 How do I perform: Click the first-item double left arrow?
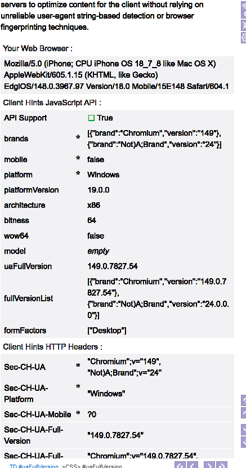[x=180, y=465]
